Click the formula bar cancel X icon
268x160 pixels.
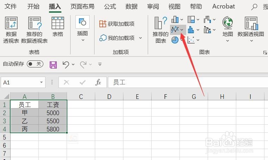pyautogui.click(x=66, y=82)
